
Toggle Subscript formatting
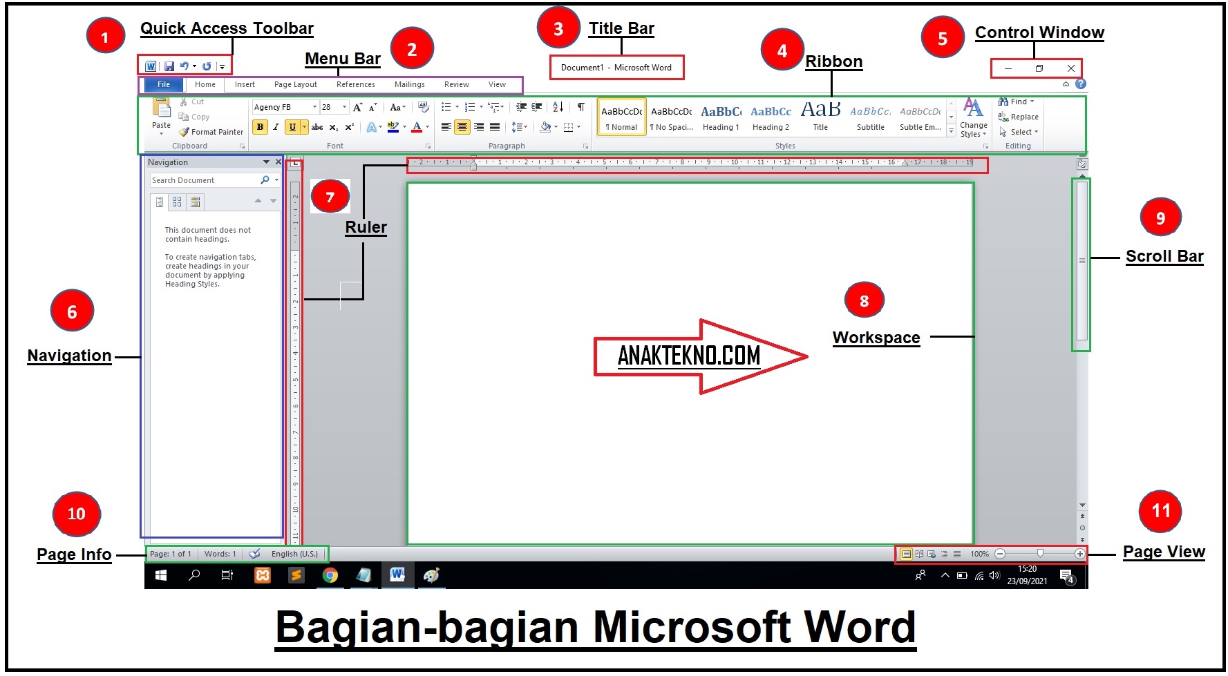tap(334, 127)
